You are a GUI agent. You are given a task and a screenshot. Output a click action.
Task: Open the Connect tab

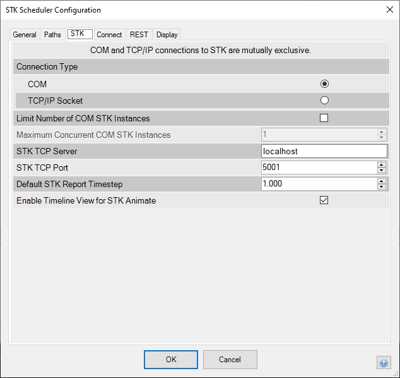[x=109, y=35]
